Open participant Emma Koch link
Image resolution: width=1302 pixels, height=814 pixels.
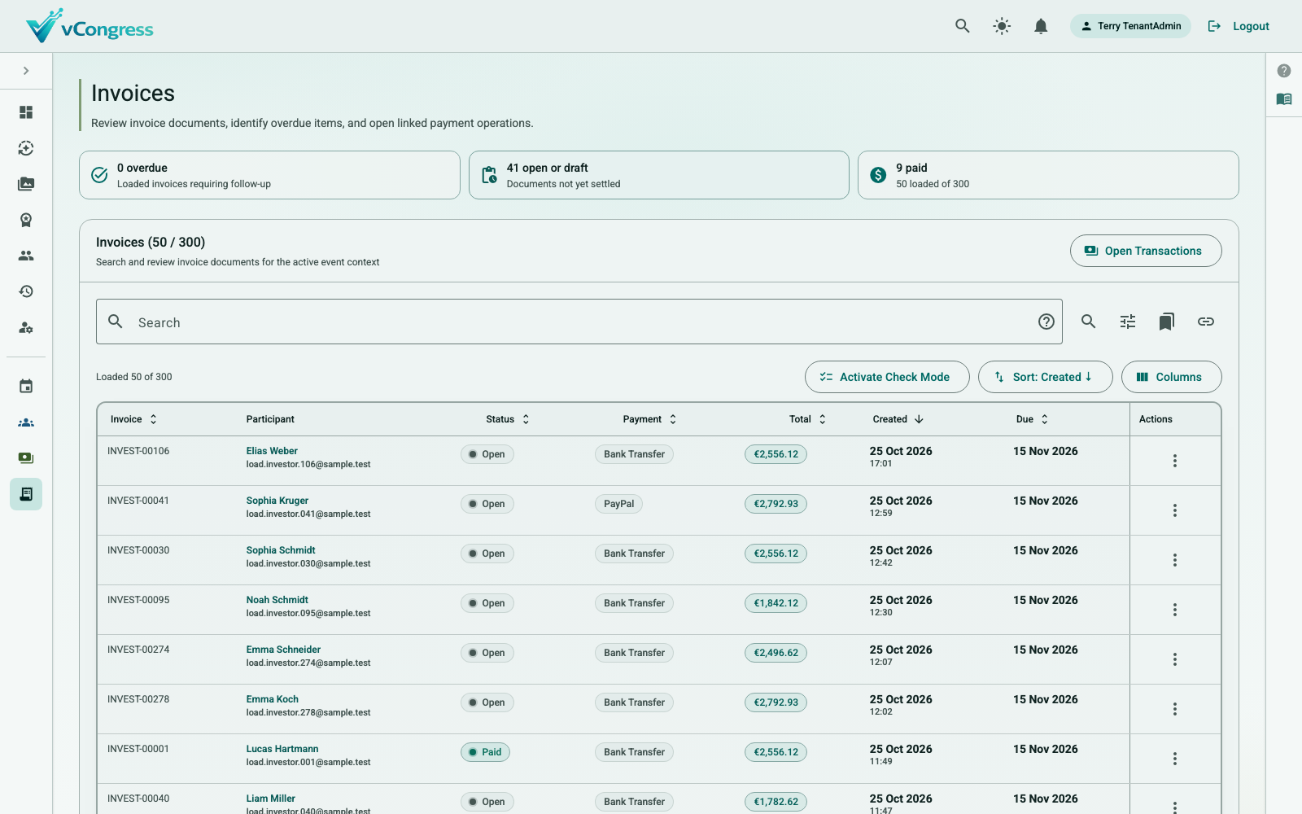pos(273,699)
